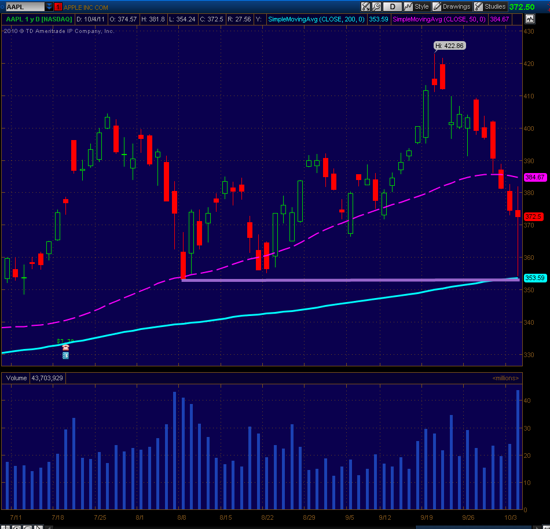Click the <millions> volume unit label
Viewport: 550px width, 529px height.
[x=505, y=378]
